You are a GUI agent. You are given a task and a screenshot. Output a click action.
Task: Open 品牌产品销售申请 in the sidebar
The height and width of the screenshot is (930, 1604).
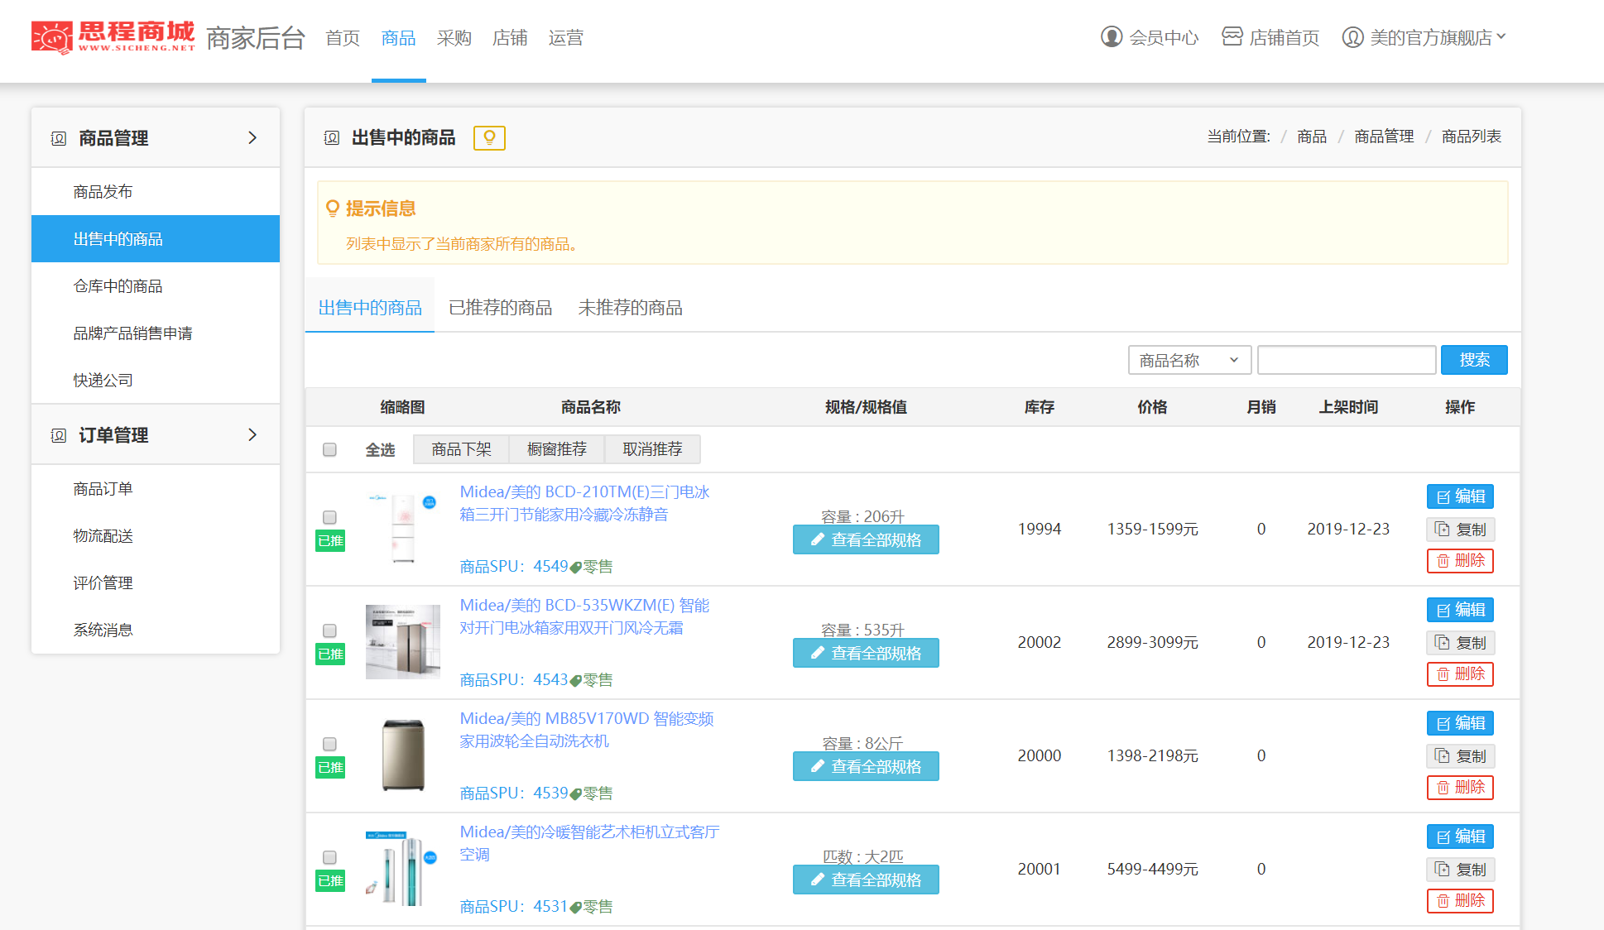coord(156,333)
